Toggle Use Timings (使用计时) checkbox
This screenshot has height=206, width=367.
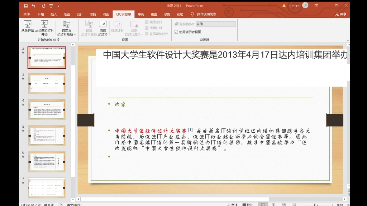pos(147,28)
